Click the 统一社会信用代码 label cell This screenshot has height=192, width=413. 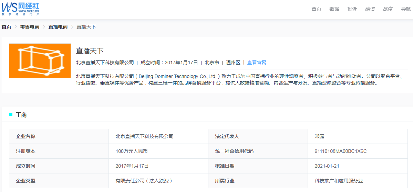[x=258, y=151]
